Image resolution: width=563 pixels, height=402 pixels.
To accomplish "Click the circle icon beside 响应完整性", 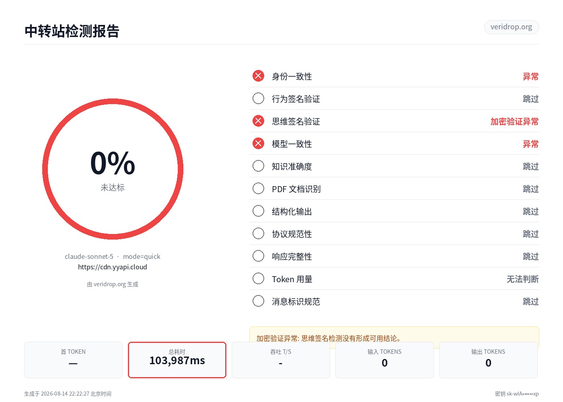I will point(258,256).
